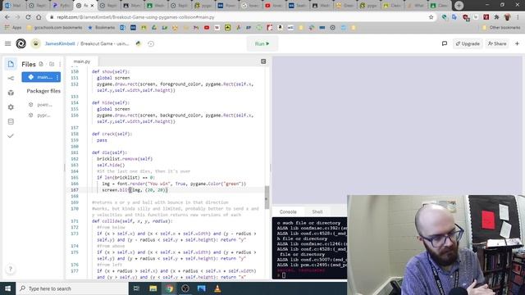
Task: Click line number 167 in the gutter
Action: point(75,190)
